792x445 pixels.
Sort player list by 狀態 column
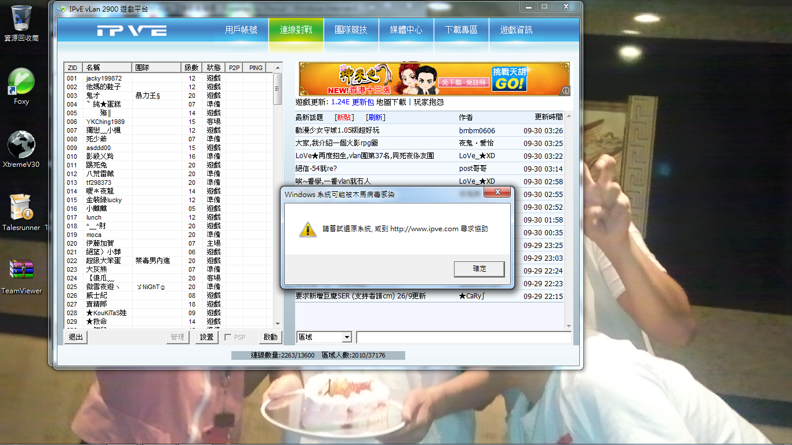(213, 68)
